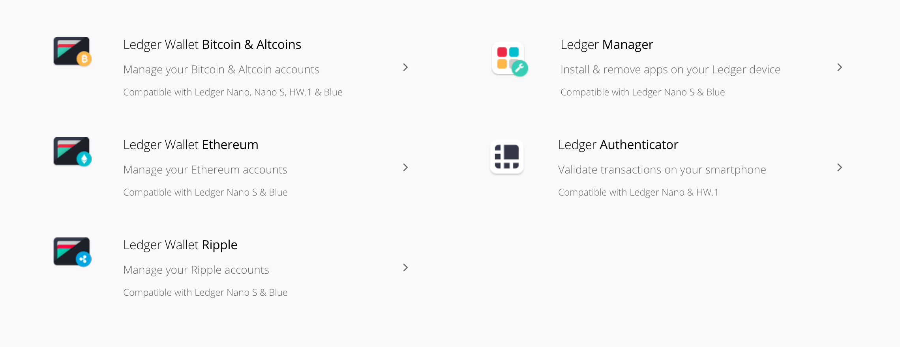Open the Ledger Wallet Ethereum title
This screenshot has height=347, width=900.
(191, 145)
